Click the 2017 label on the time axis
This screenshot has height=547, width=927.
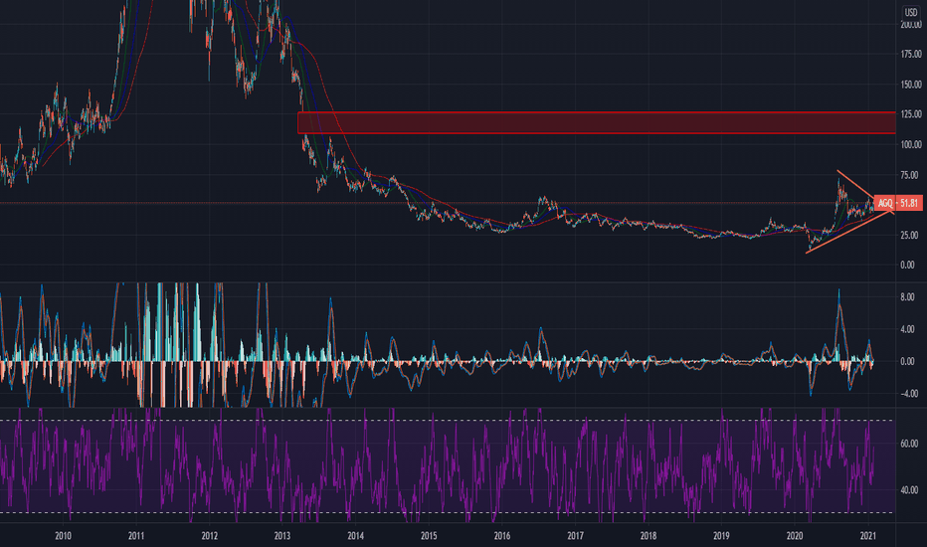click(575, 536)
